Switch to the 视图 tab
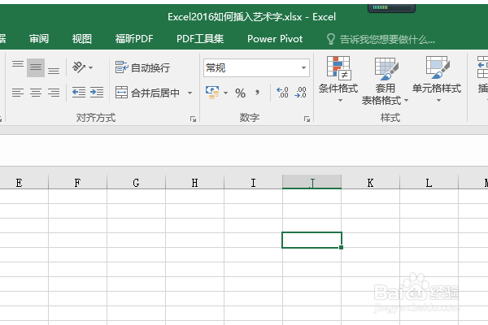This screenshot has width=488, height=325. (82, 39)
